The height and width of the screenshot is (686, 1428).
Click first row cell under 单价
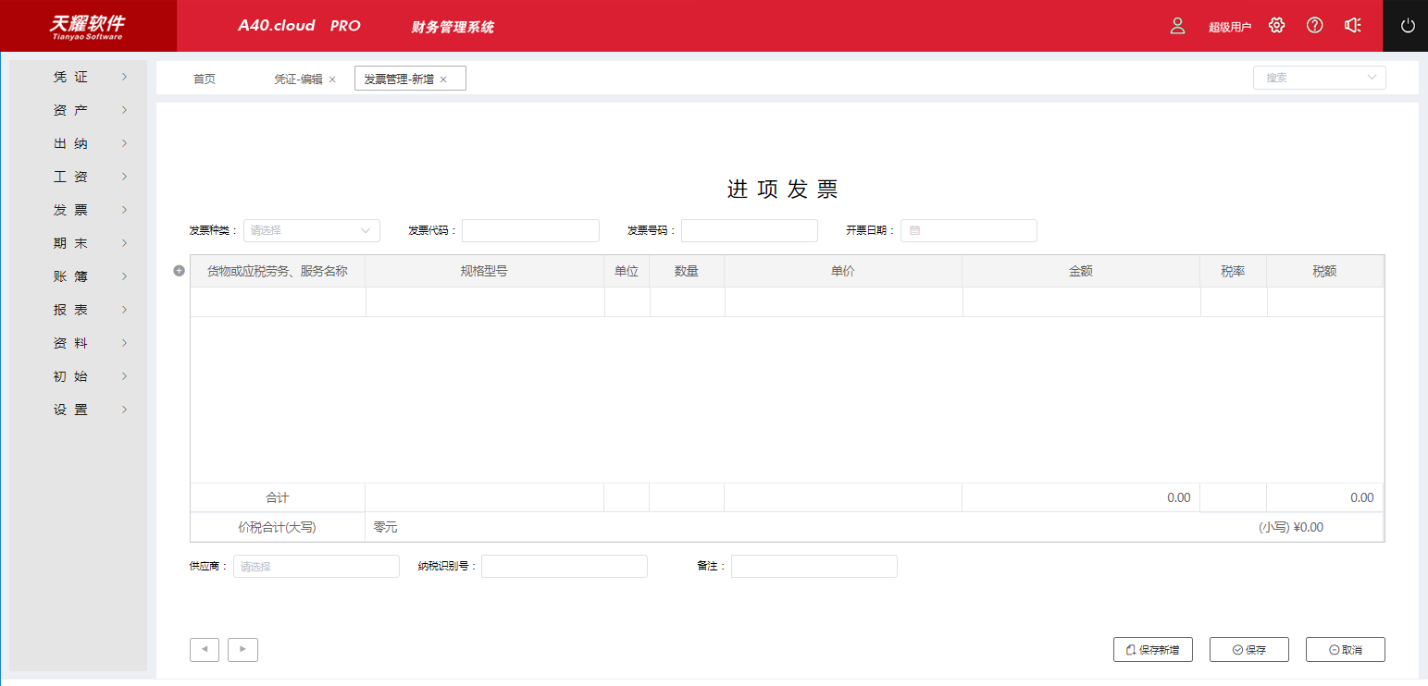click(x=844, y=302)
